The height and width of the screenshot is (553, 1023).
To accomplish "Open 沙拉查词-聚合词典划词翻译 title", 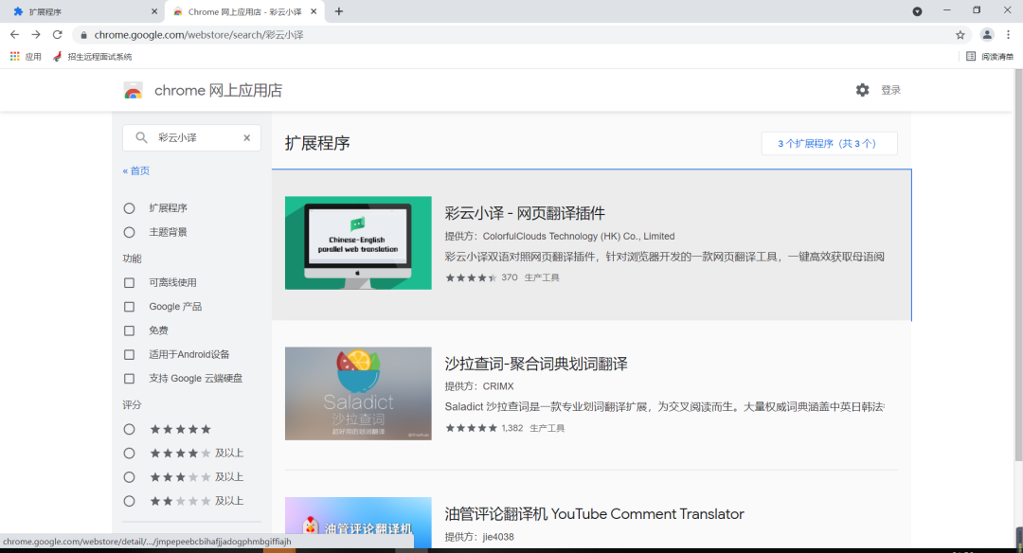I will [x=535, y=364].
